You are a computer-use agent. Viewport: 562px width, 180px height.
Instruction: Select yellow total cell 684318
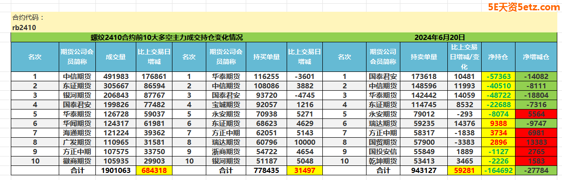click(154, 171)
